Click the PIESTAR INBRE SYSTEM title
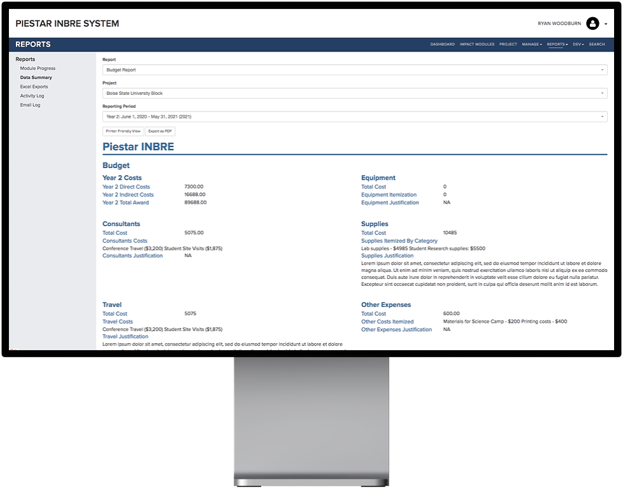The height and width of the screenshot is (489, 623). [67, 24]
